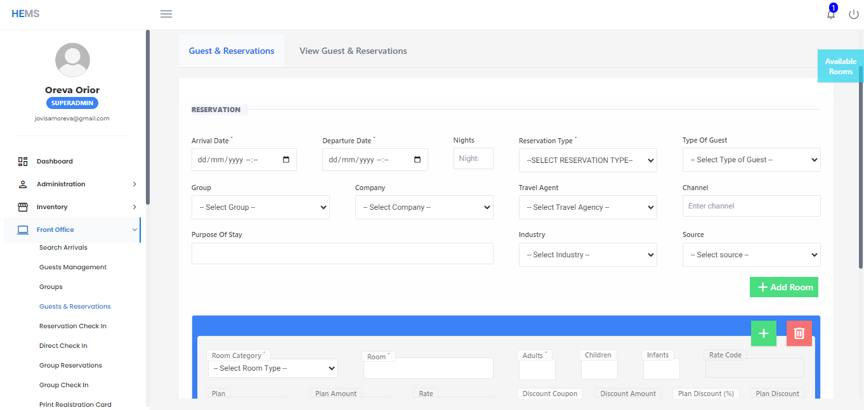
Task: Click the green plus room button
Action: point(764,333)
